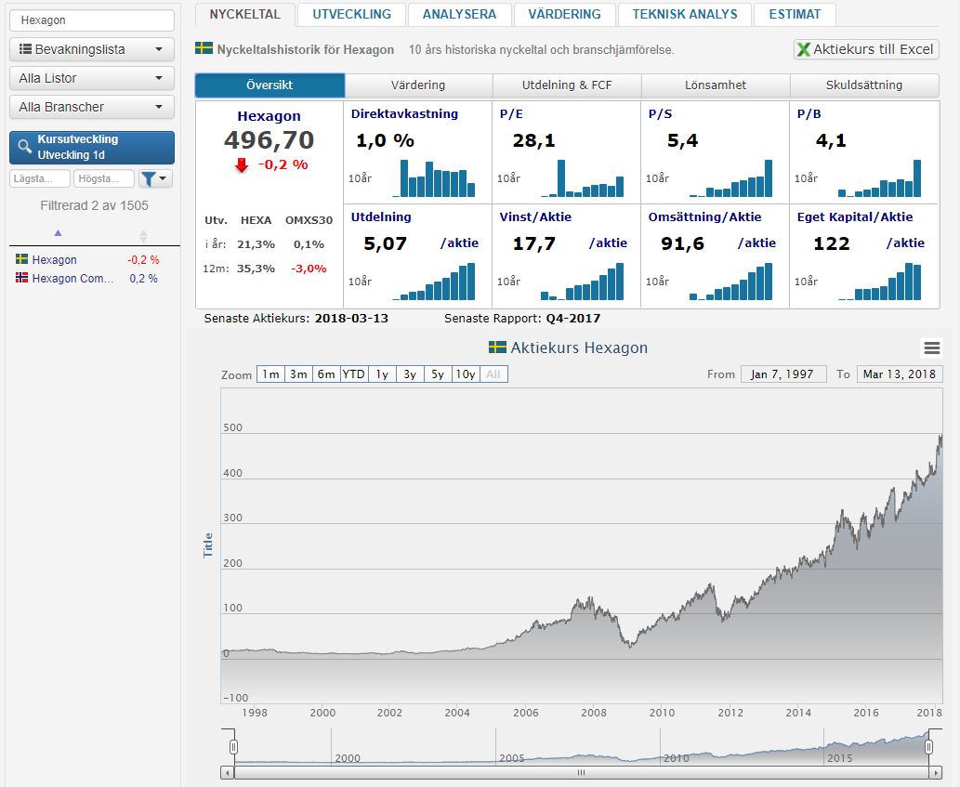Click the Eget Kapital/Aktie metric title
Viewport: 960px width, 787px height.
point(855,217)
